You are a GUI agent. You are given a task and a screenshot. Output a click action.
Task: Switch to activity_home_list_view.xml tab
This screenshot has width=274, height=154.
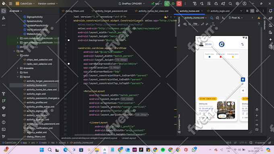tap(152, 11)
